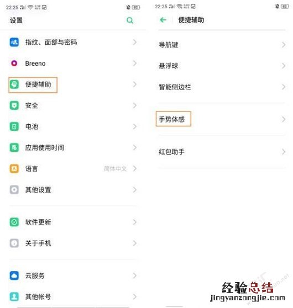This screenshot has height=308, width=293.
Task: Tap the 软件更新 software update icon
Action: point(14,222)
